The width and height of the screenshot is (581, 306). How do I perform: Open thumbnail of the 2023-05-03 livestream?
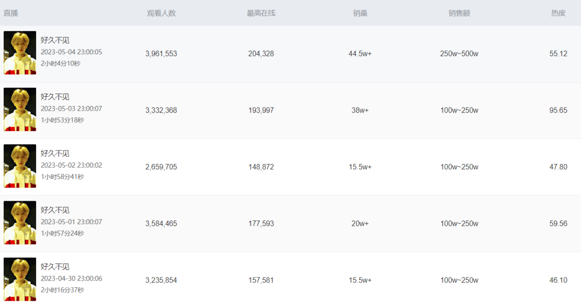tap(20, 110)
